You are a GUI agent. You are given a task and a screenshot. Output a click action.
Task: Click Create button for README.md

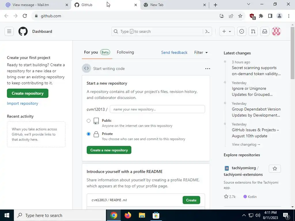coord(191,200)
